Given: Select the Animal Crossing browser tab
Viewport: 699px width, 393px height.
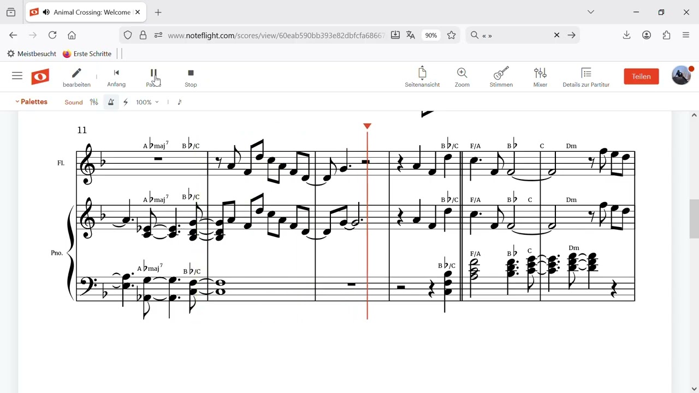Looking at the screenshot, I should [x=86, y=12].
